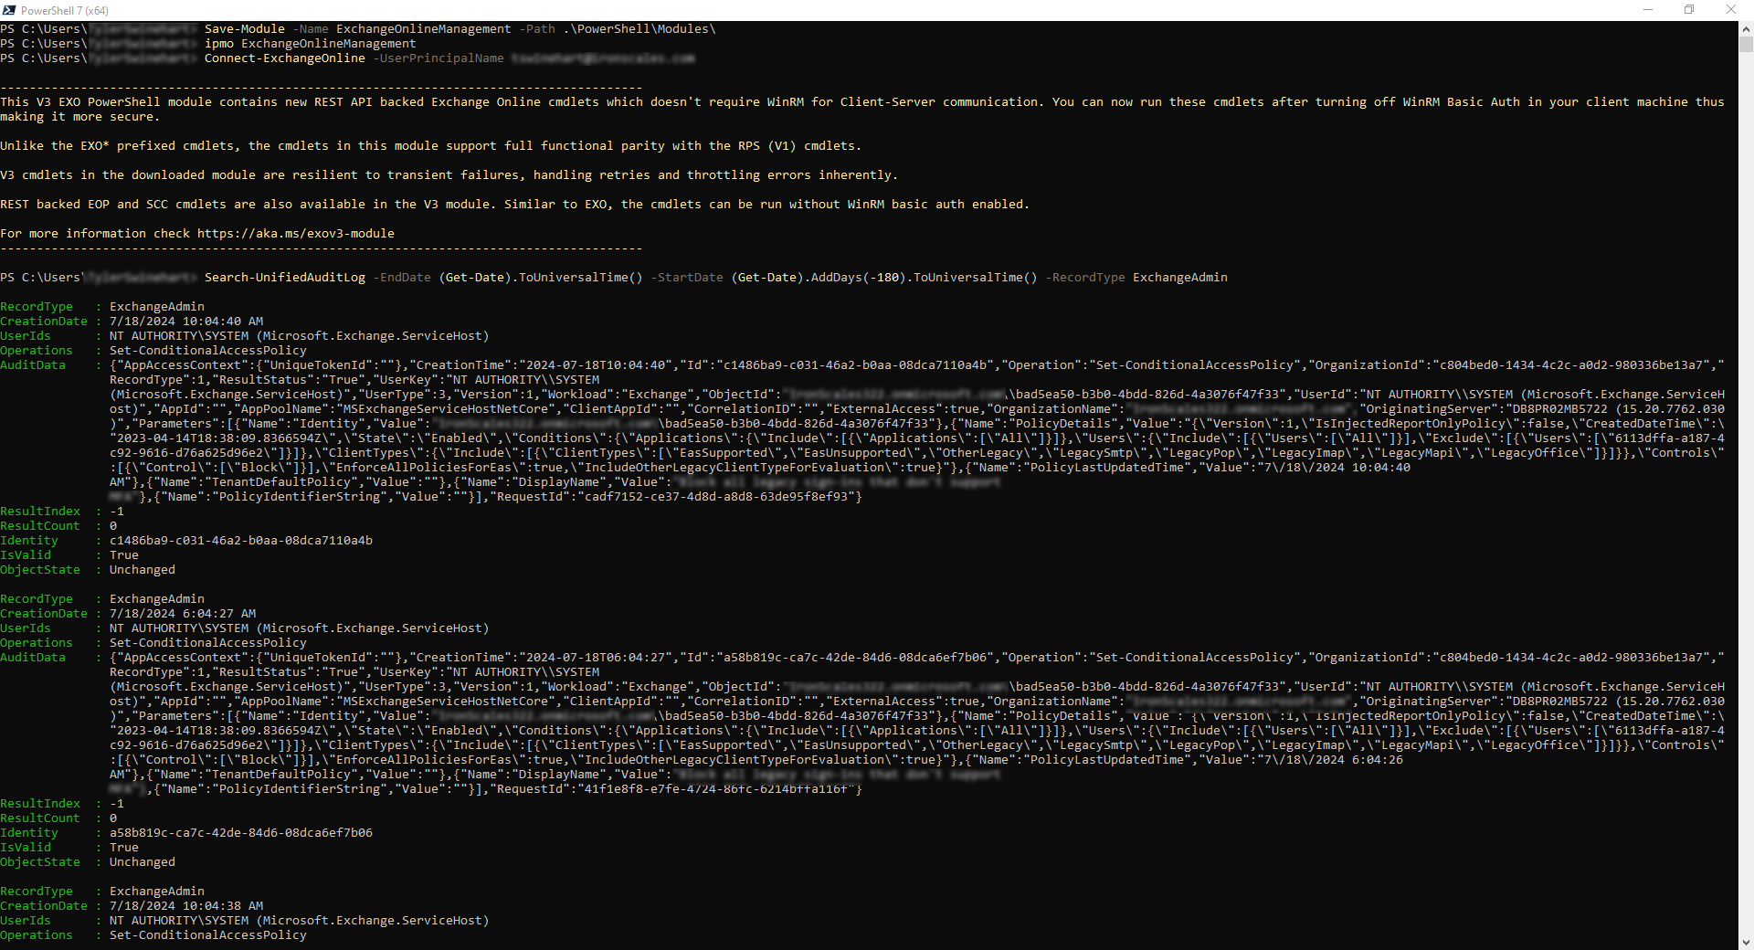
Task: Click the 7/18/2024 10:04:40 AM creation date
Action: (x=186, y=322)
